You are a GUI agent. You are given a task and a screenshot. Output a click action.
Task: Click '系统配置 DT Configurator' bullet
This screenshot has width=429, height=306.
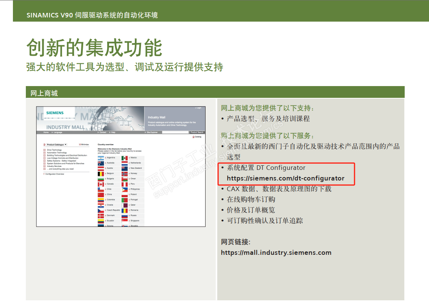click(x=266, y=168)
